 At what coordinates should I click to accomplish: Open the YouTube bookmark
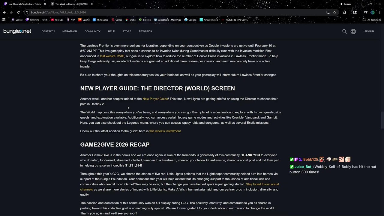point(57,20)
